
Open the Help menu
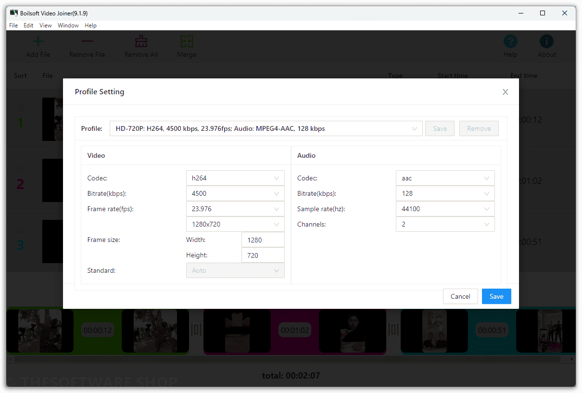90,25
